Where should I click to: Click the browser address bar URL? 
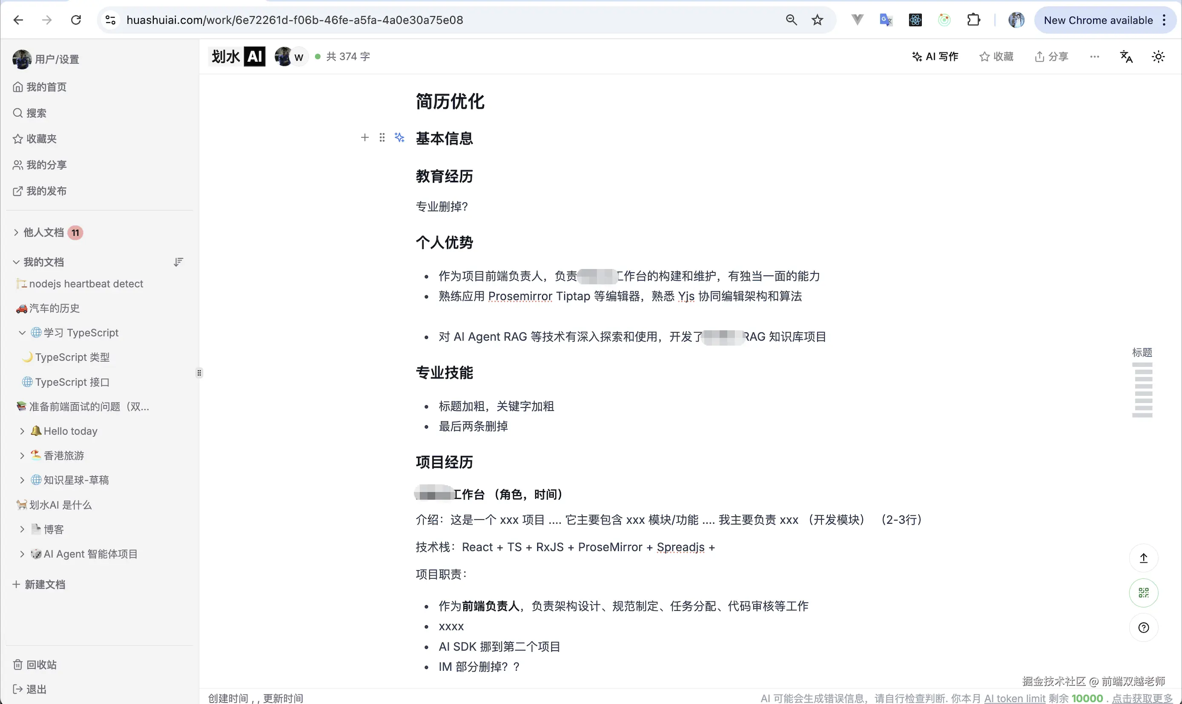pos(295,20)
